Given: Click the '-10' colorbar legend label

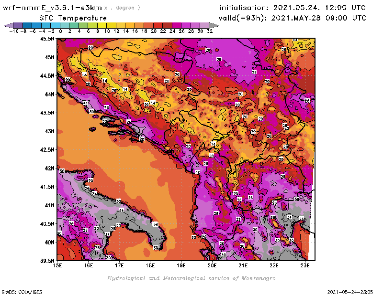Looking at the screenshot, I should (14, 31).
